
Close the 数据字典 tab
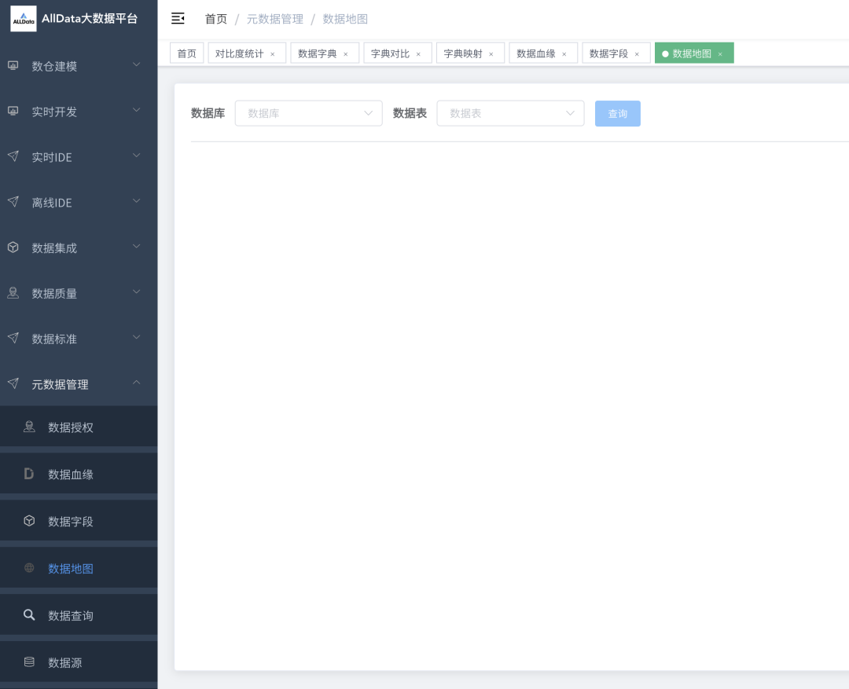(345, 54)
